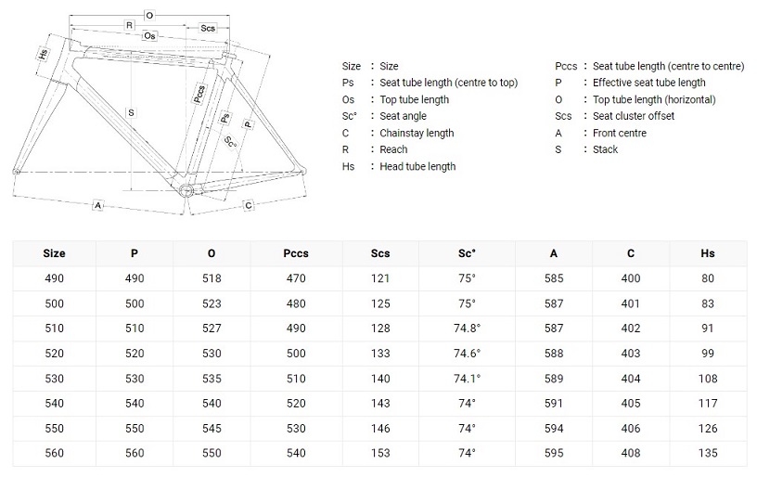757x477 pixels.
Task: Click the 'Effective seat tube length' legend text
Action: pyautogui.click(x=648, y=83)
